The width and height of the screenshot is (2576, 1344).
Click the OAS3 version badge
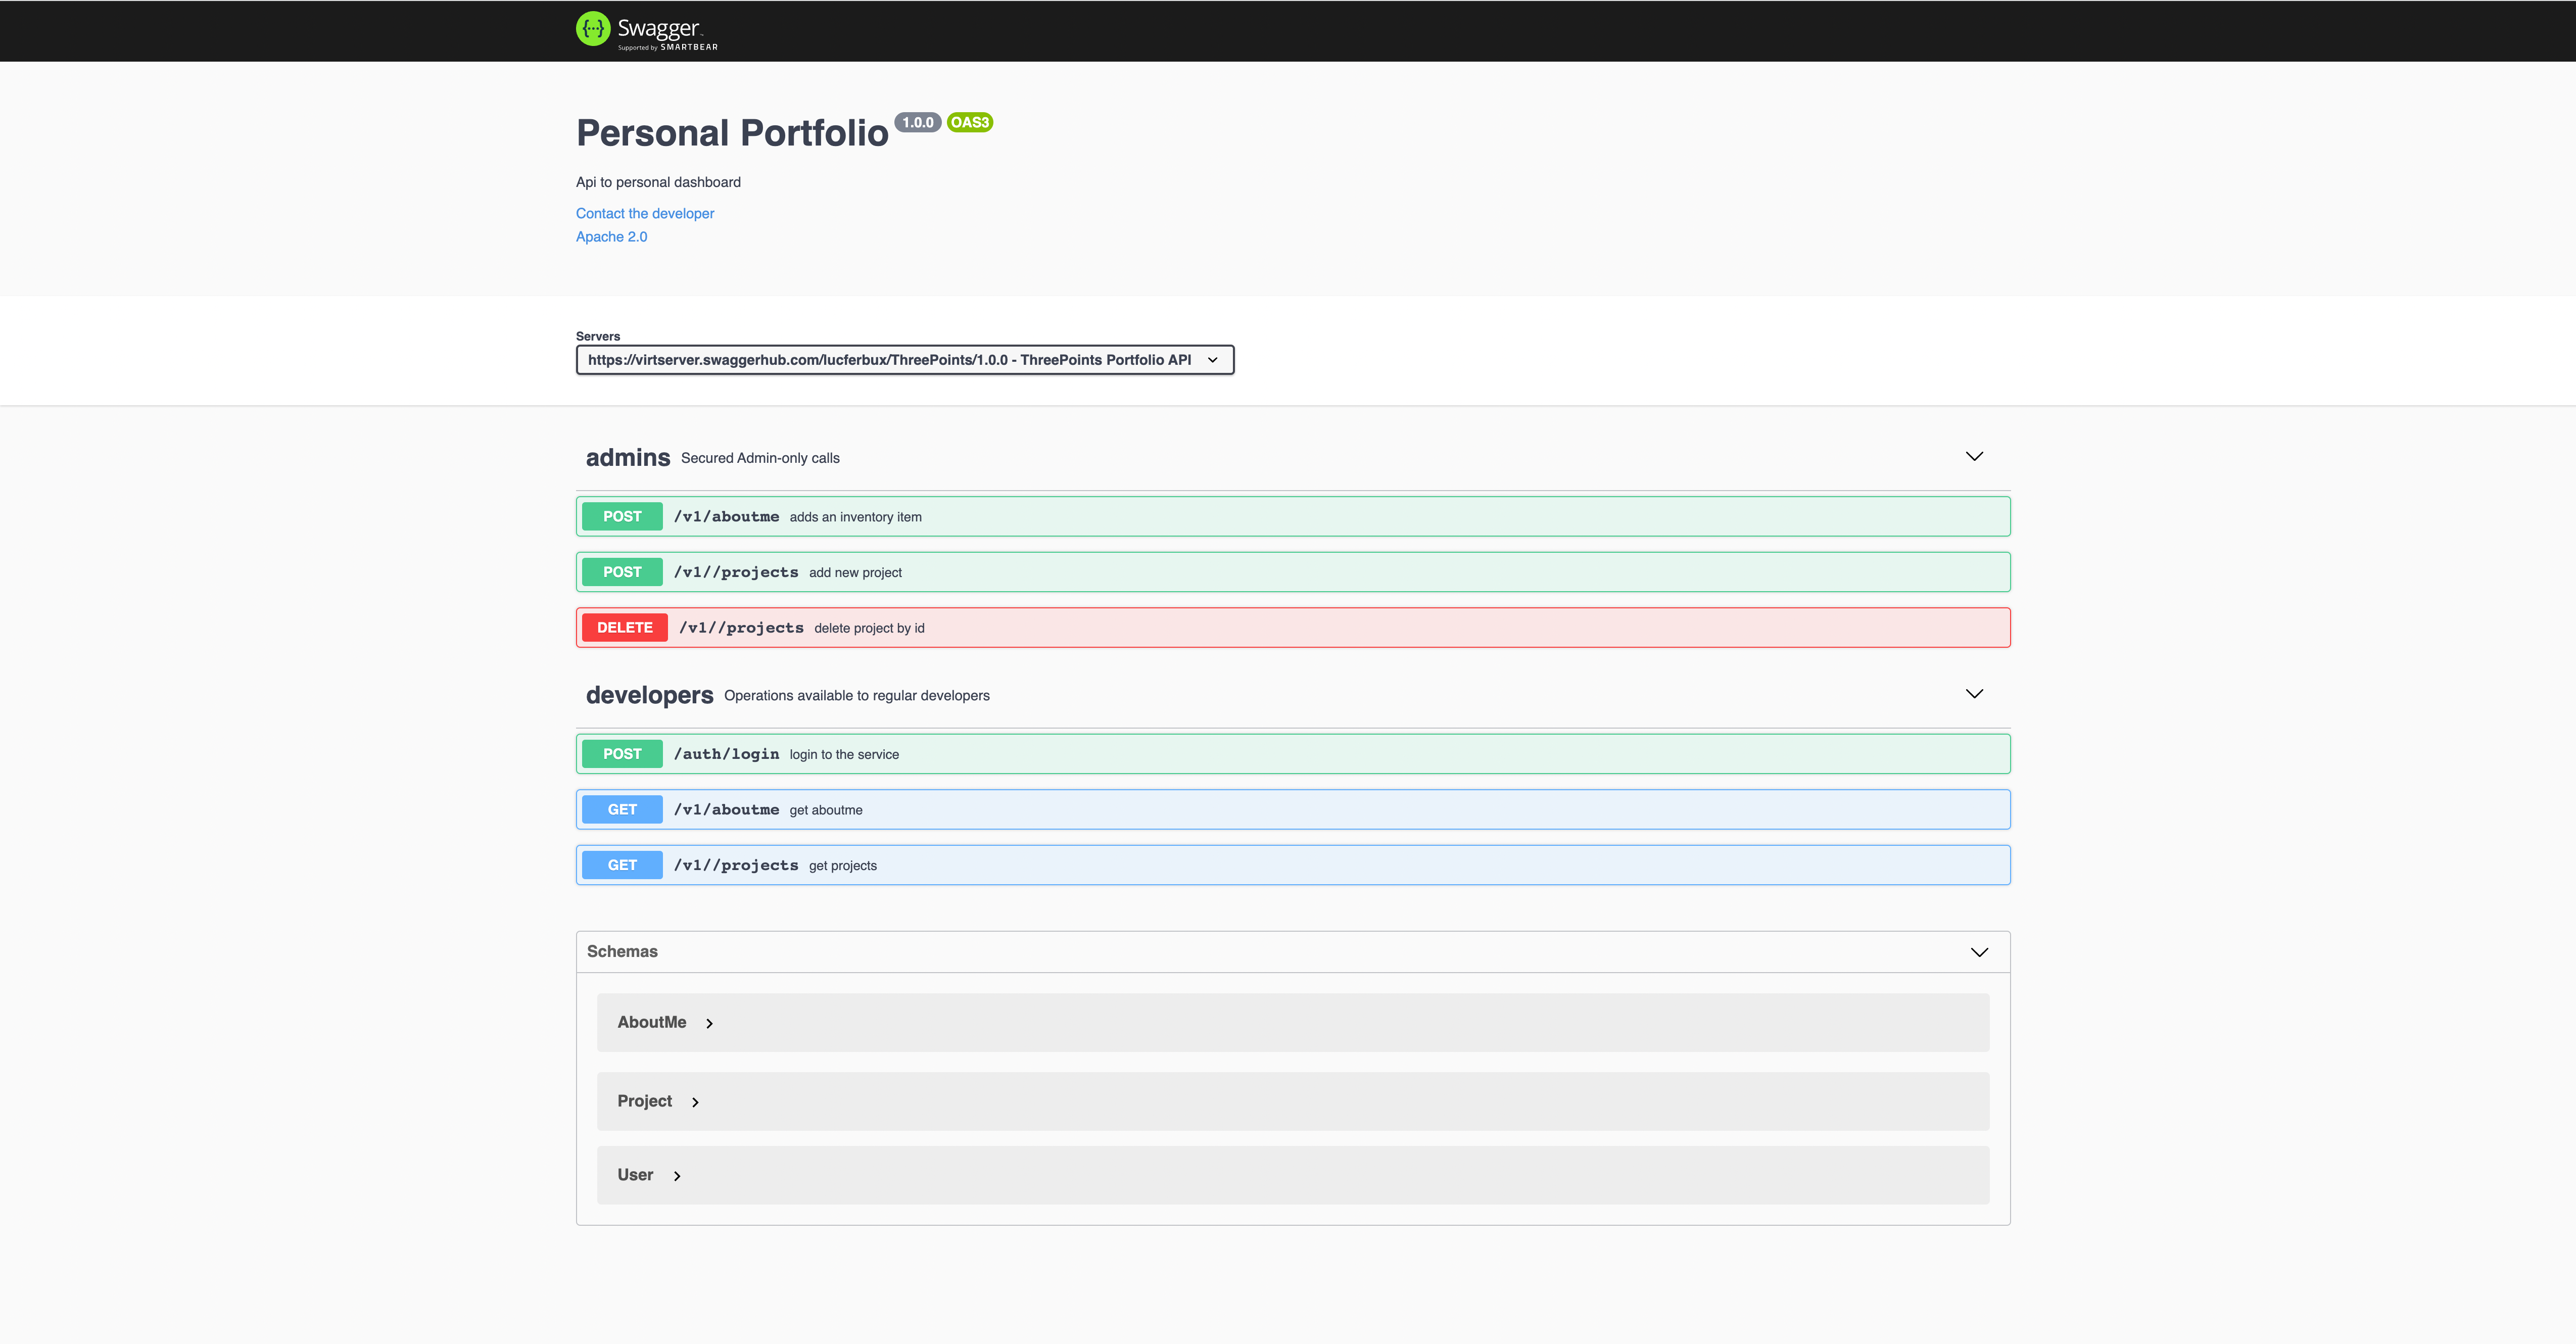click(x=969, y=122)
